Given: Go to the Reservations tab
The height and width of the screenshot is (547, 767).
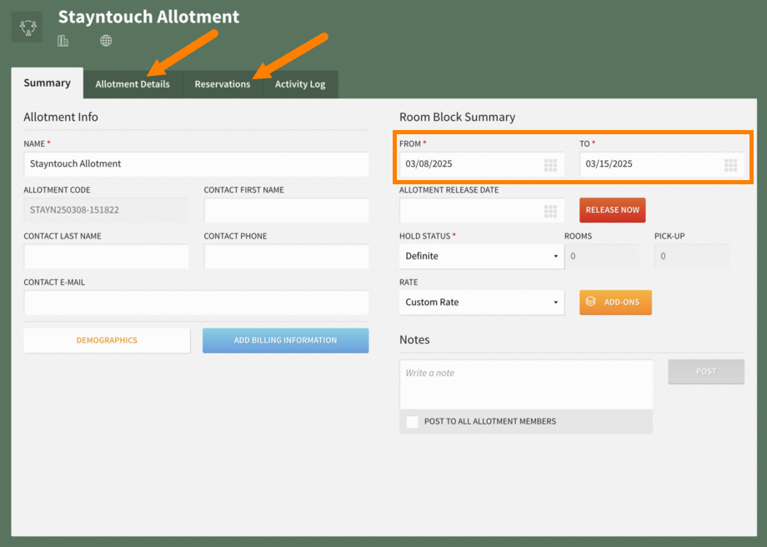Looking at the screenshot, I should pyautogui.click(x=223, y=84).
